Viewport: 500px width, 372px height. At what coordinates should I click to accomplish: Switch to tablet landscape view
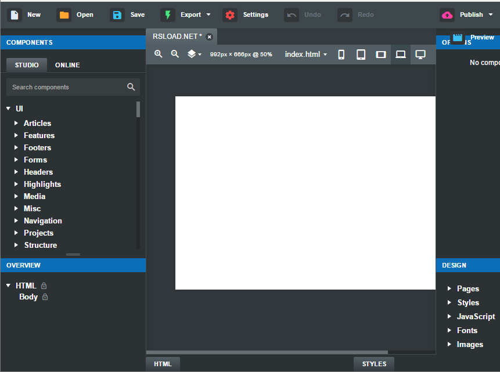pyautogui.click(x=381, y=55)
